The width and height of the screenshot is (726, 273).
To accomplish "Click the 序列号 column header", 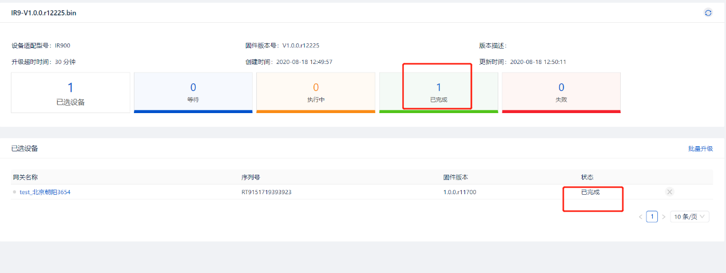I will pos(251,177).
